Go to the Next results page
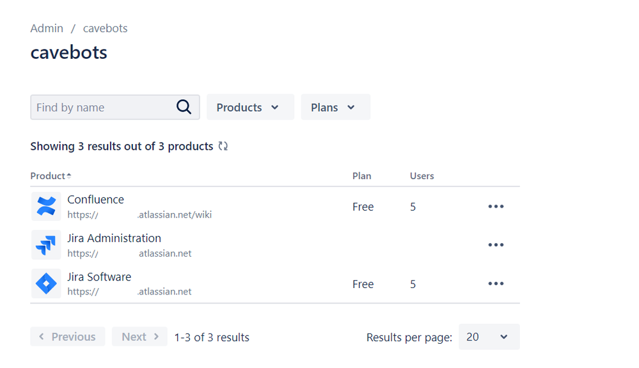The image size is (639, 368). [140, 337]
